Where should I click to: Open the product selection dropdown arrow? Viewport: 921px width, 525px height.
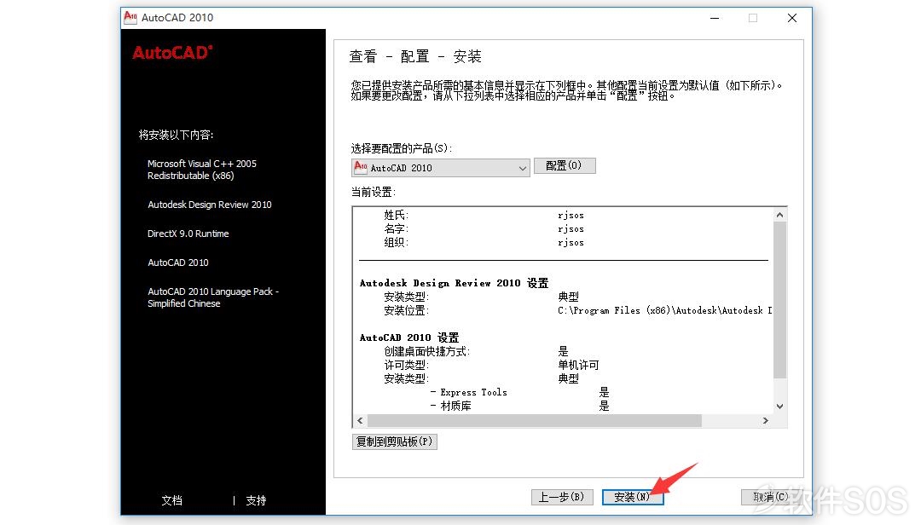pyautogui.click(x=522, y=168)
